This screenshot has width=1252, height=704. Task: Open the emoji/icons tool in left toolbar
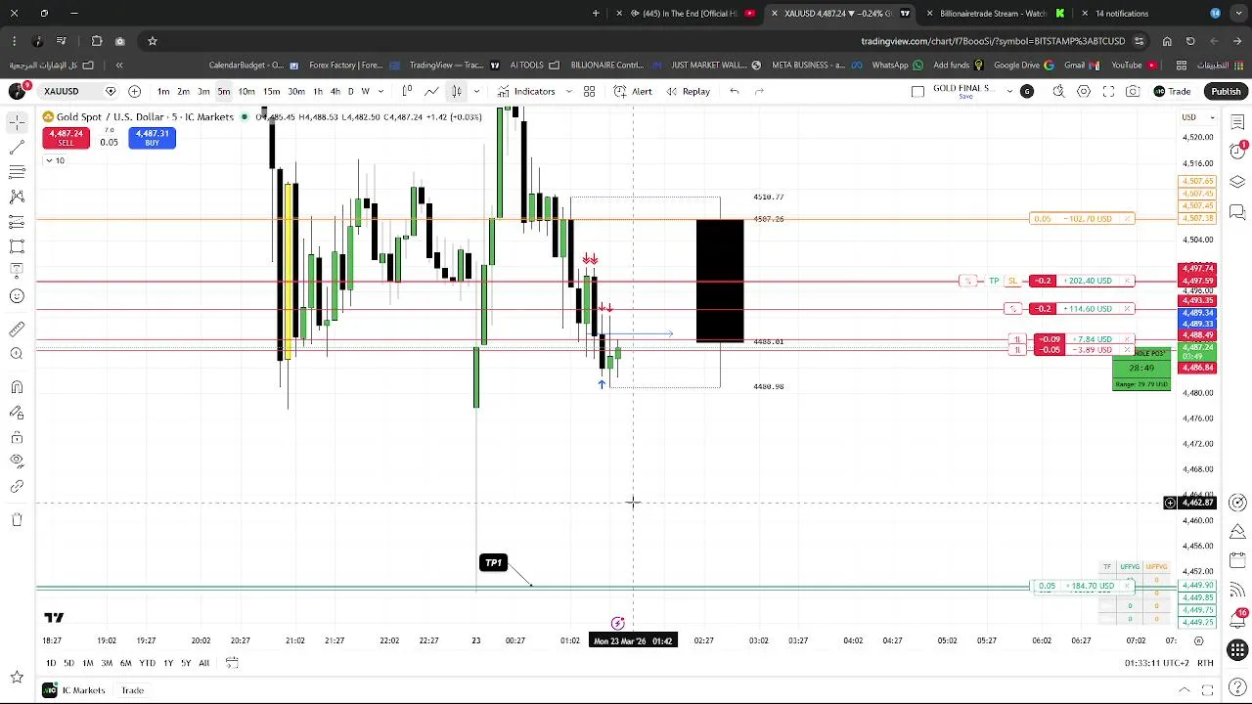[x=17, y=296]
